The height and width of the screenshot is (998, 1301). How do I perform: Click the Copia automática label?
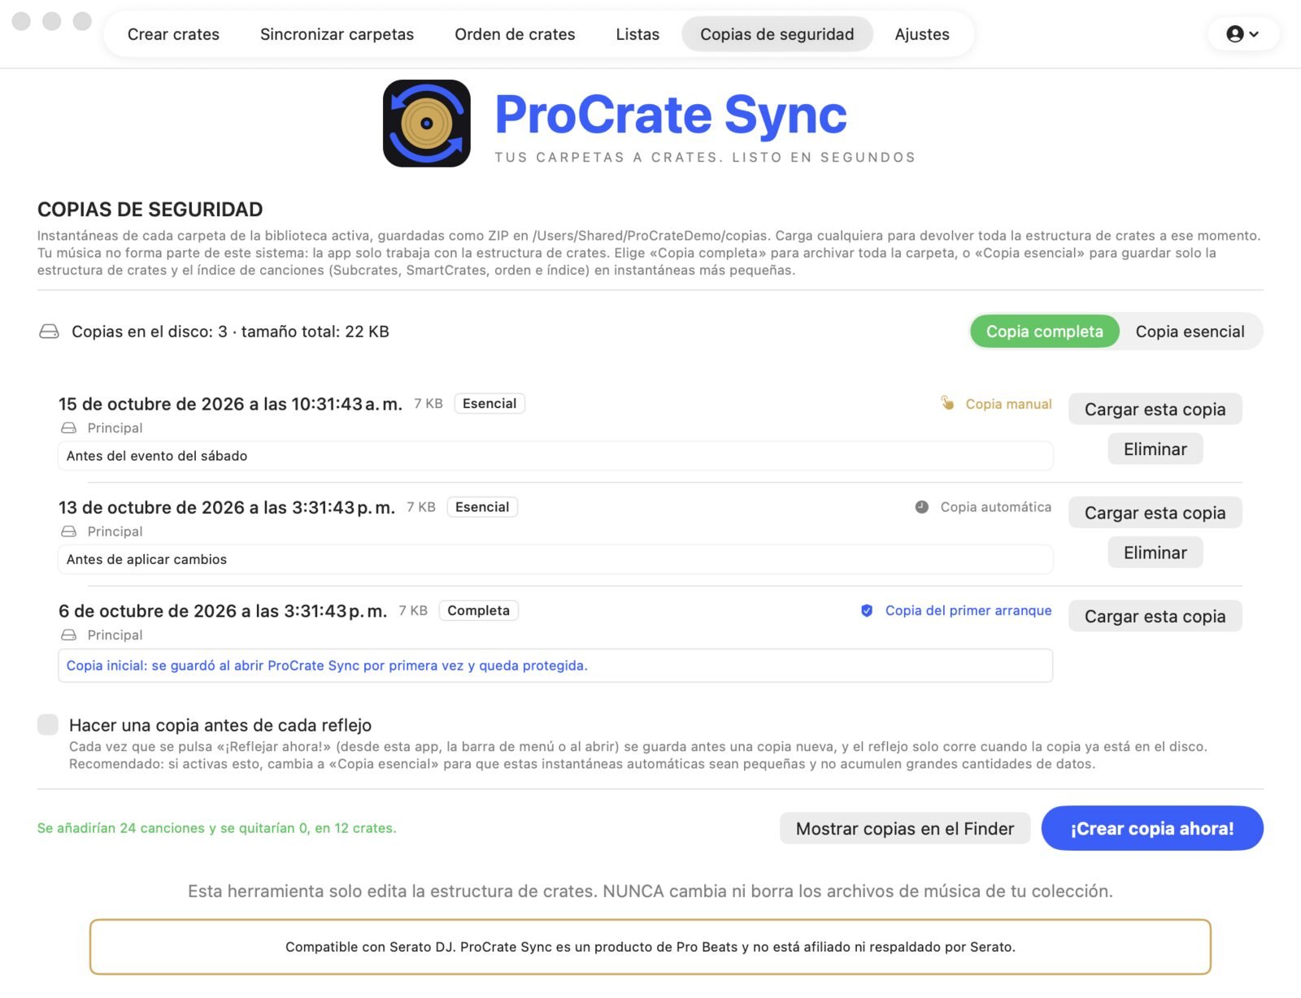click(996, 507)
